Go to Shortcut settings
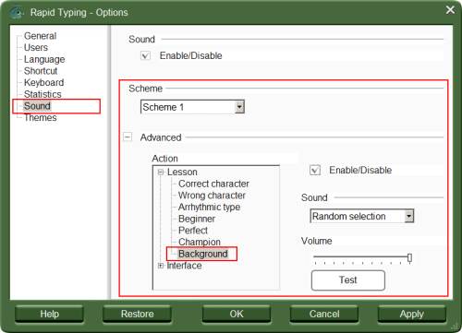The image size is (462, 333). (x=41, y=71)
